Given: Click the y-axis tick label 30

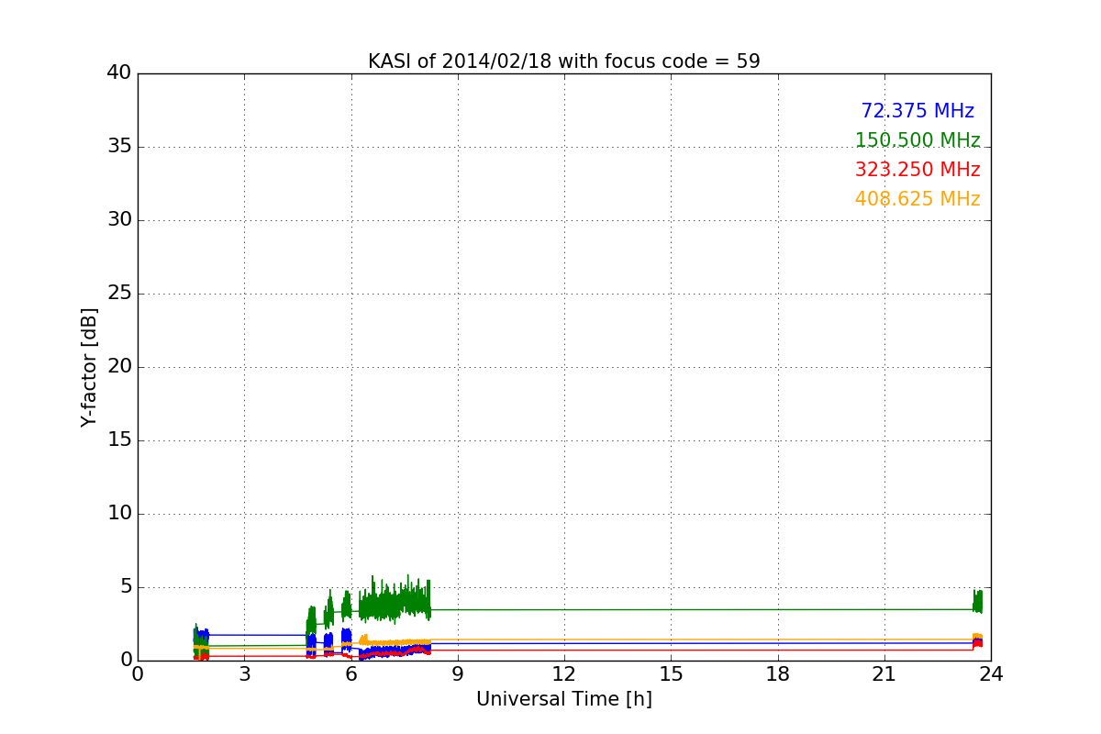Looking at the screenshot, I should click(118, 220).
